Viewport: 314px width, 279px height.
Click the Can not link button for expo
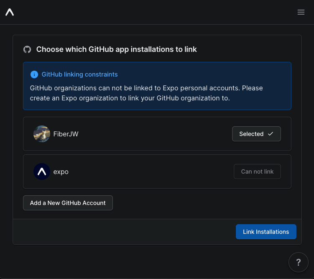coord(257,171)
